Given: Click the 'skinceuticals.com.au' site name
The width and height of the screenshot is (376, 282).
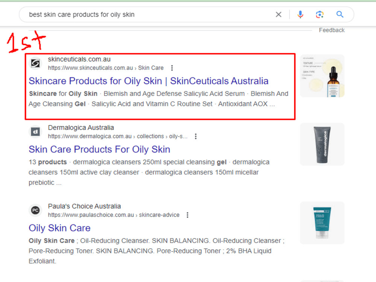Looking at the screenshot, I should [x=79, y=59].
